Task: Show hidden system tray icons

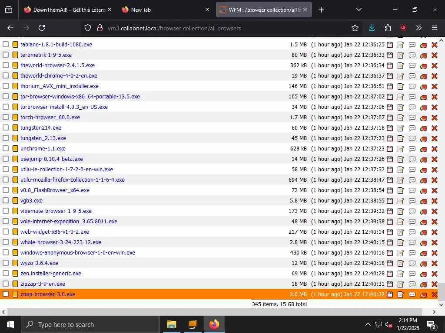Action: click(x=368, y=324)
